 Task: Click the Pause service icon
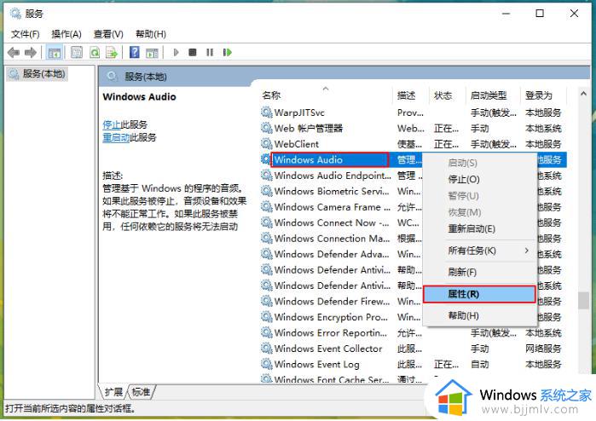click(x=210, y=53)
